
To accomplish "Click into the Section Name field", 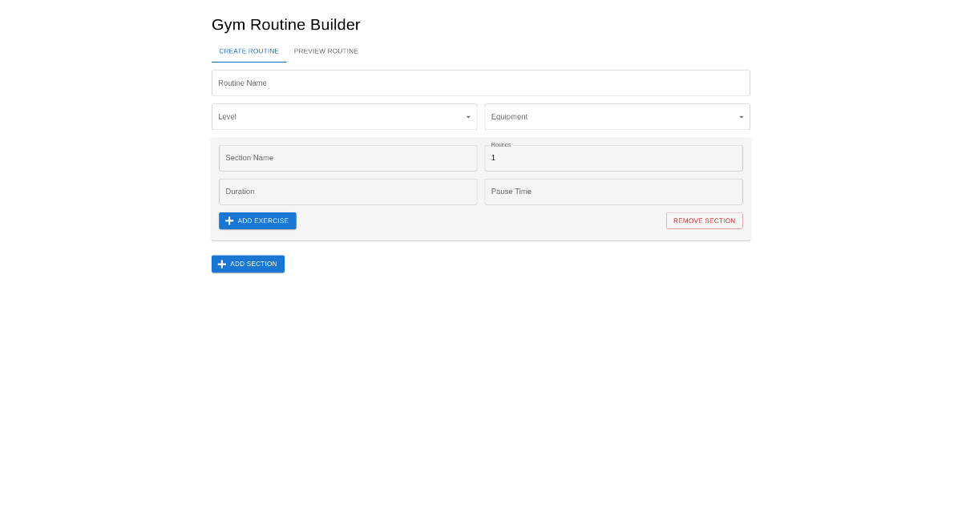I will [x=348, y=159].
